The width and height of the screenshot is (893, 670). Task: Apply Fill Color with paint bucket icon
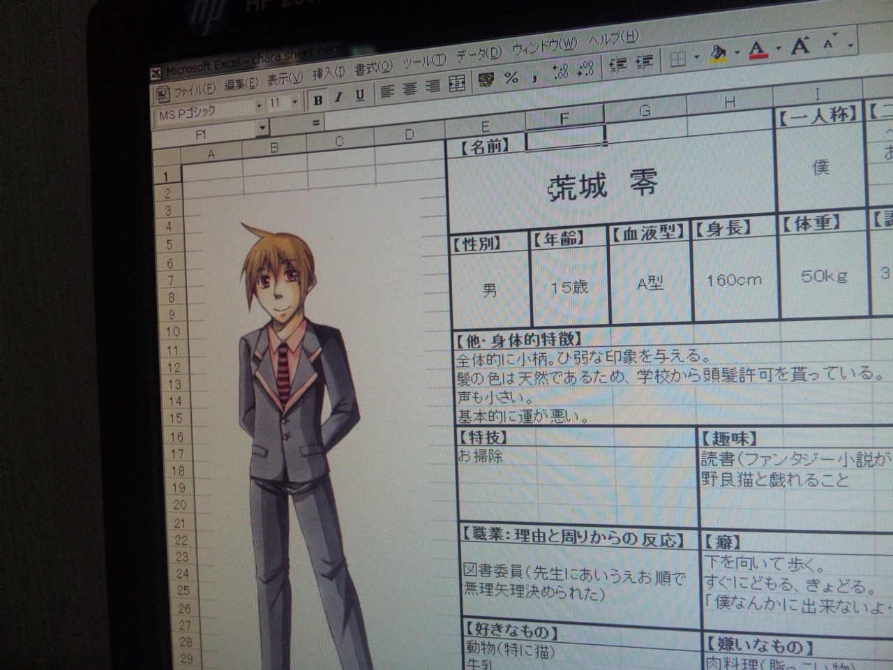click(718, 54)
